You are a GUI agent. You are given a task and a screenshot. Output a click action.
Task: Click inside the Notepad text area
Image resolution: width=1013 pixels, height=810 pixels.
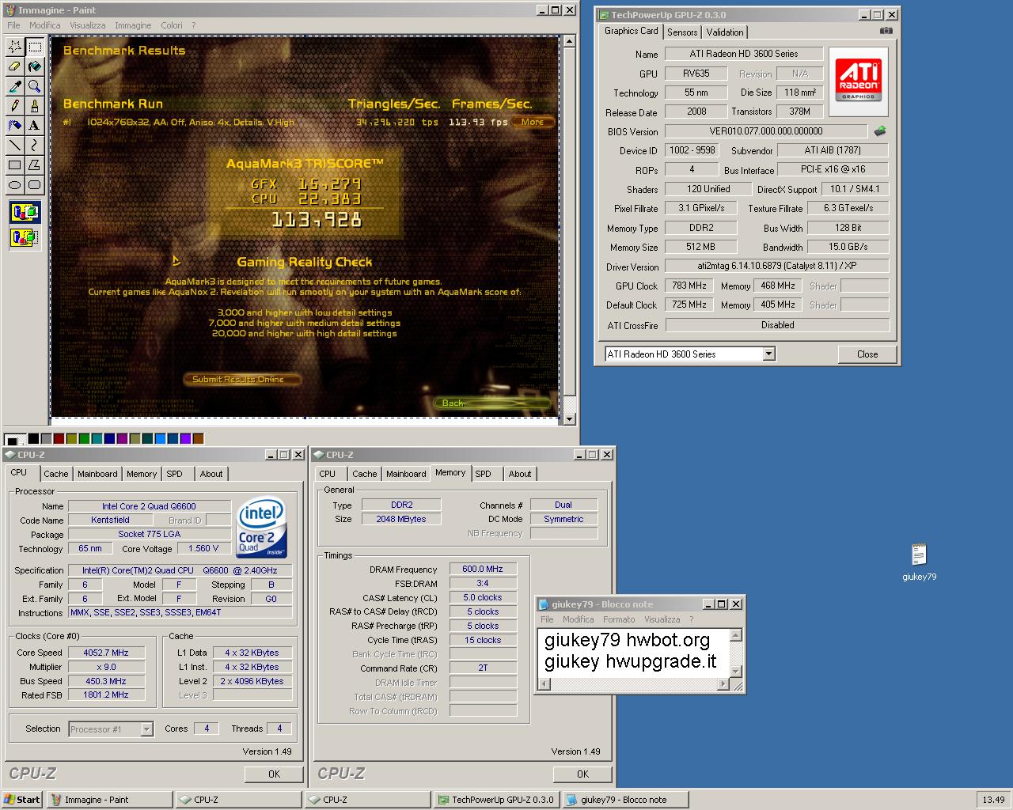(632, 653)
